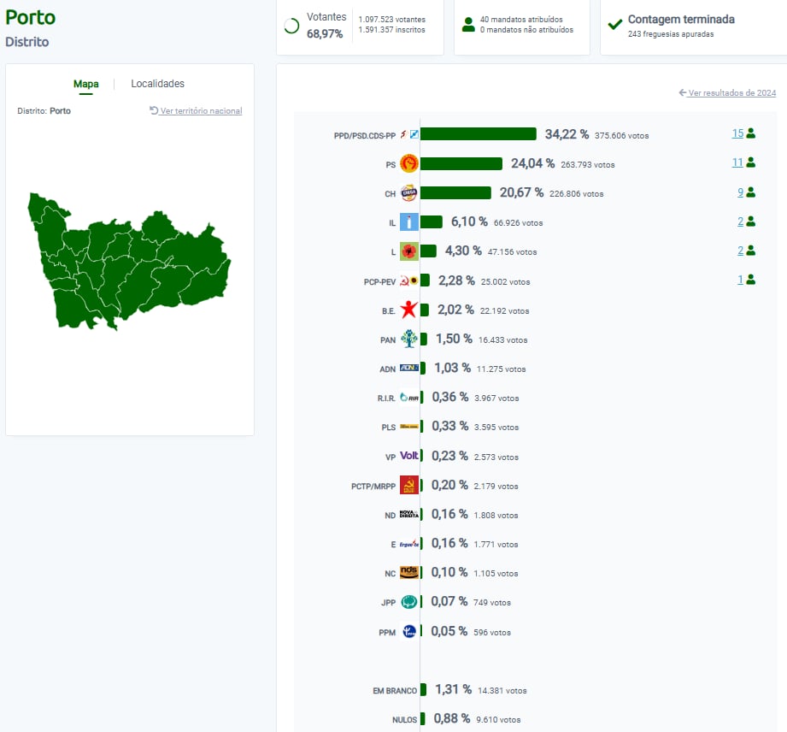
Task: Click the JPP party logo
Action: coord(409,602)
